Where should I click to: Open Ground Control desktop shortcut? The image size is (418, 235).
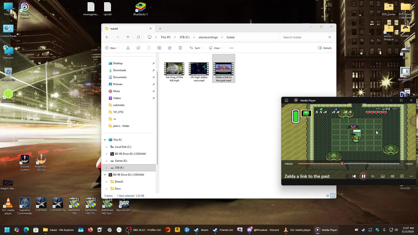coord(25,163)
